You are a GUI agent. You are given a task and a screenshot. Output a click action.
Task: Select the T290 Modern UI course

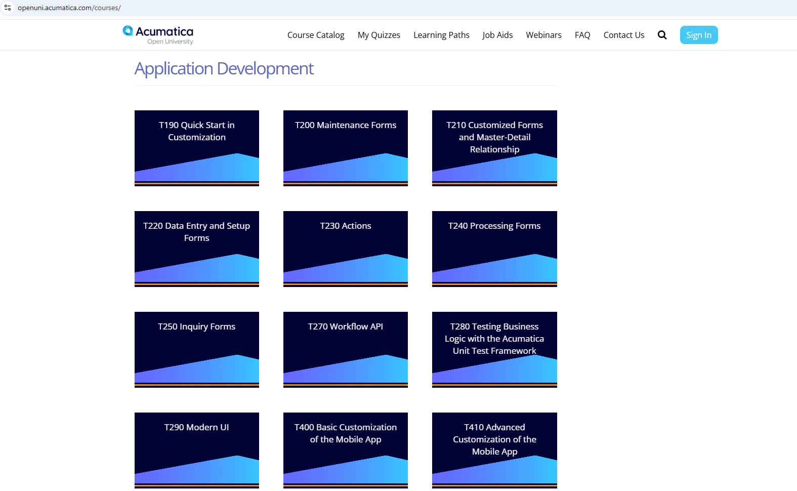tap(197, 451)
